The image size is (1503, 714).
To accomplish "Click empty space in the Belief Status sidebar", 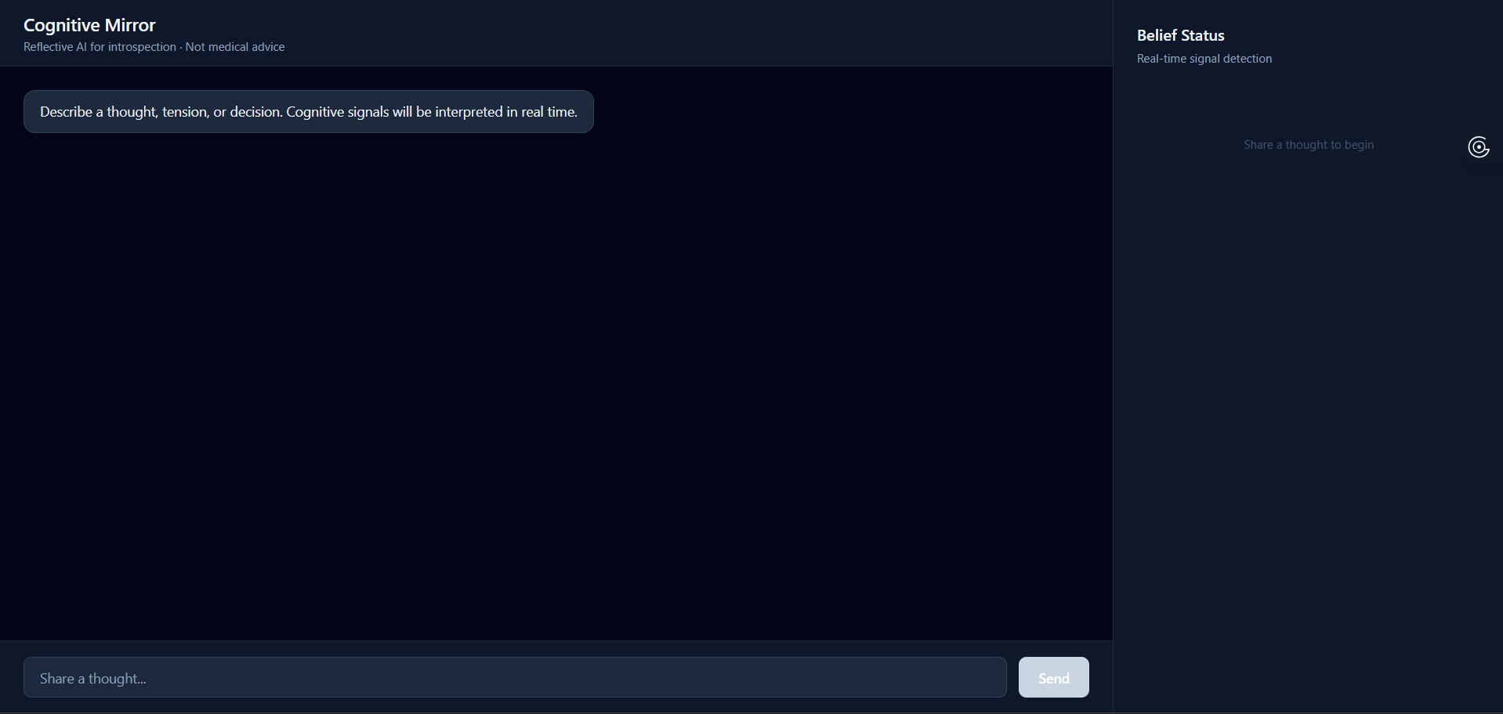I will 1309,431.
